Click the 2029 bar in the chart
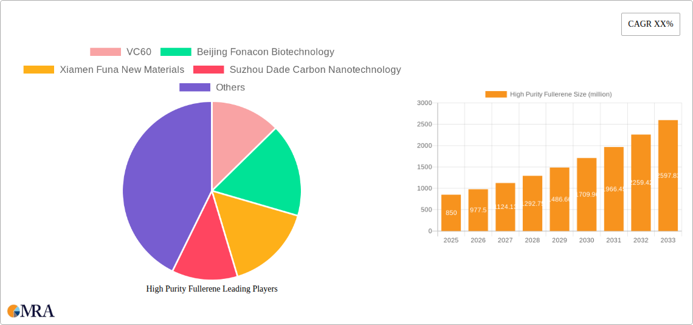This screenshot has height=325, width=693. point(559,199)
